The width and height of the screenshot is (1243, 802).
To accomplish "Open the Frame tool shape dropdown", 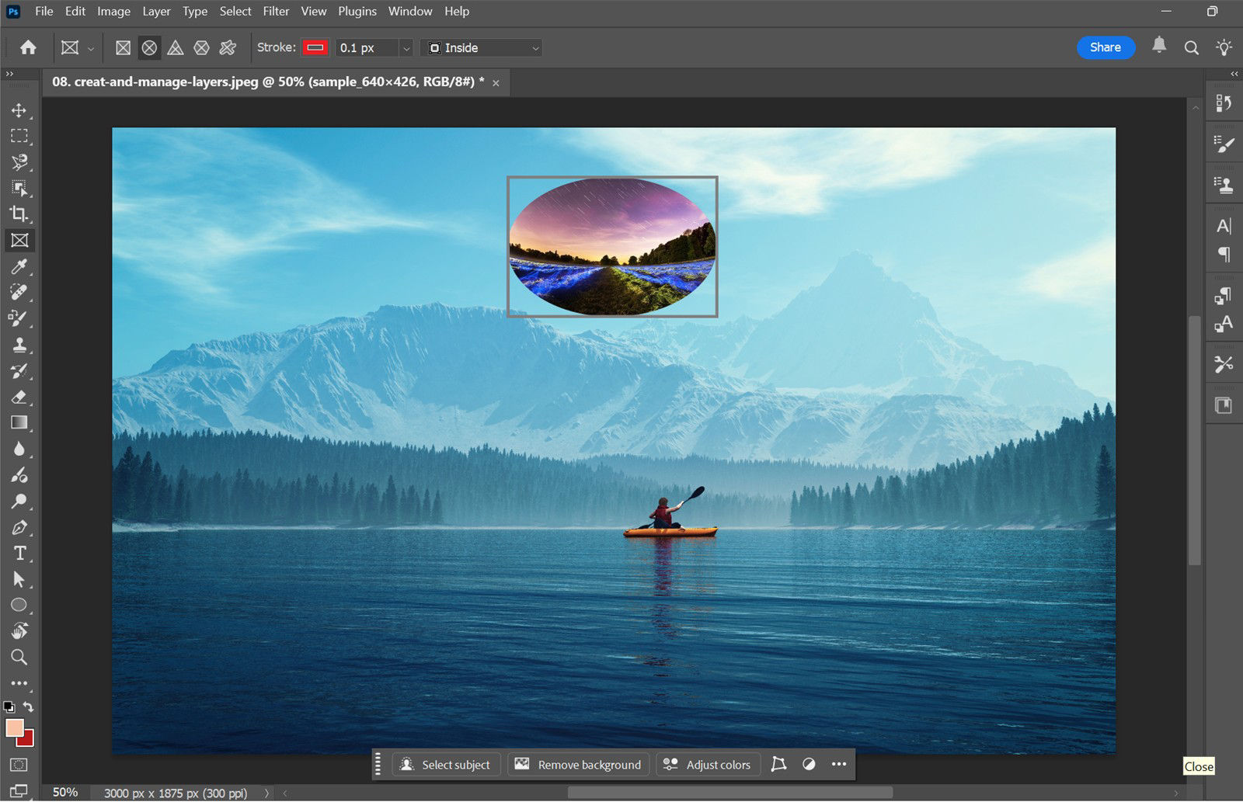I will pos(90,47).
